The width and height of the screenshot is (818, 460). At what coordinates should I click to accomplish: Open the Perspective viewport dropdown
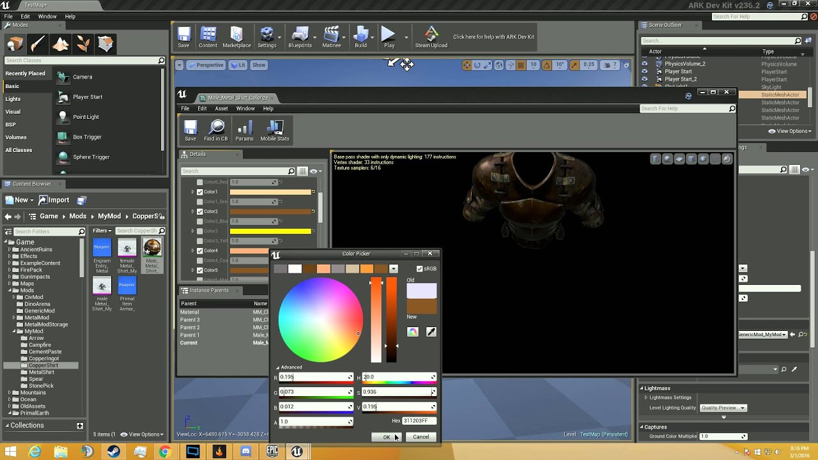(205, 65)
